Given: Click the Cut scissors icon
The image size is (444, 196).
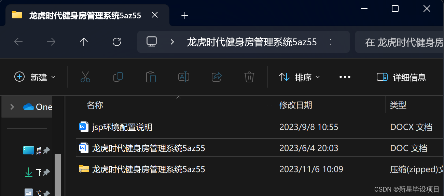Looking at the screenshot, I should 85,77.
